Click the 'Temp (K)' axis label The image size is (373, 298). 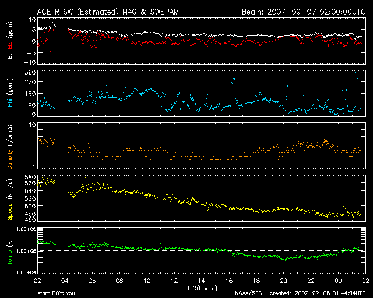pos(10,251)
